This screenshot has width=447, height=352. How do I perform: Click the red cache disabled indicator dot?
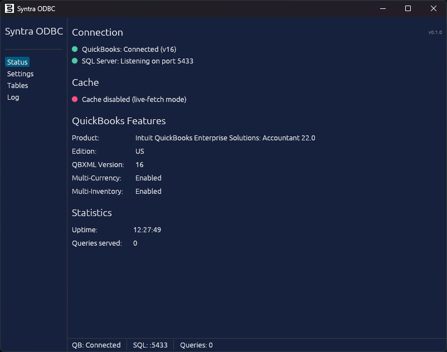(74, 99)
